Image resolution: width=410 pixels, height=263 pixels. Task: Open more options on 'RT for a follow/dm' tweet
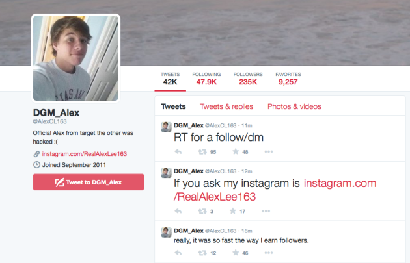pos(269,151)
